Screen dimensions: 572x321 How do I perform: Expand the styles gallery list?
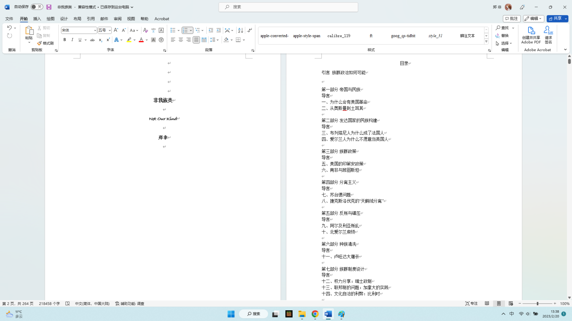[486, 42]
